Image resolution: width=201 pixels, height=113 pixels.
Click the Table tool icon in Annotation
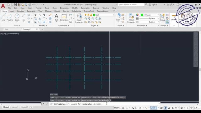pyautogui.click(x=71, y=22)
